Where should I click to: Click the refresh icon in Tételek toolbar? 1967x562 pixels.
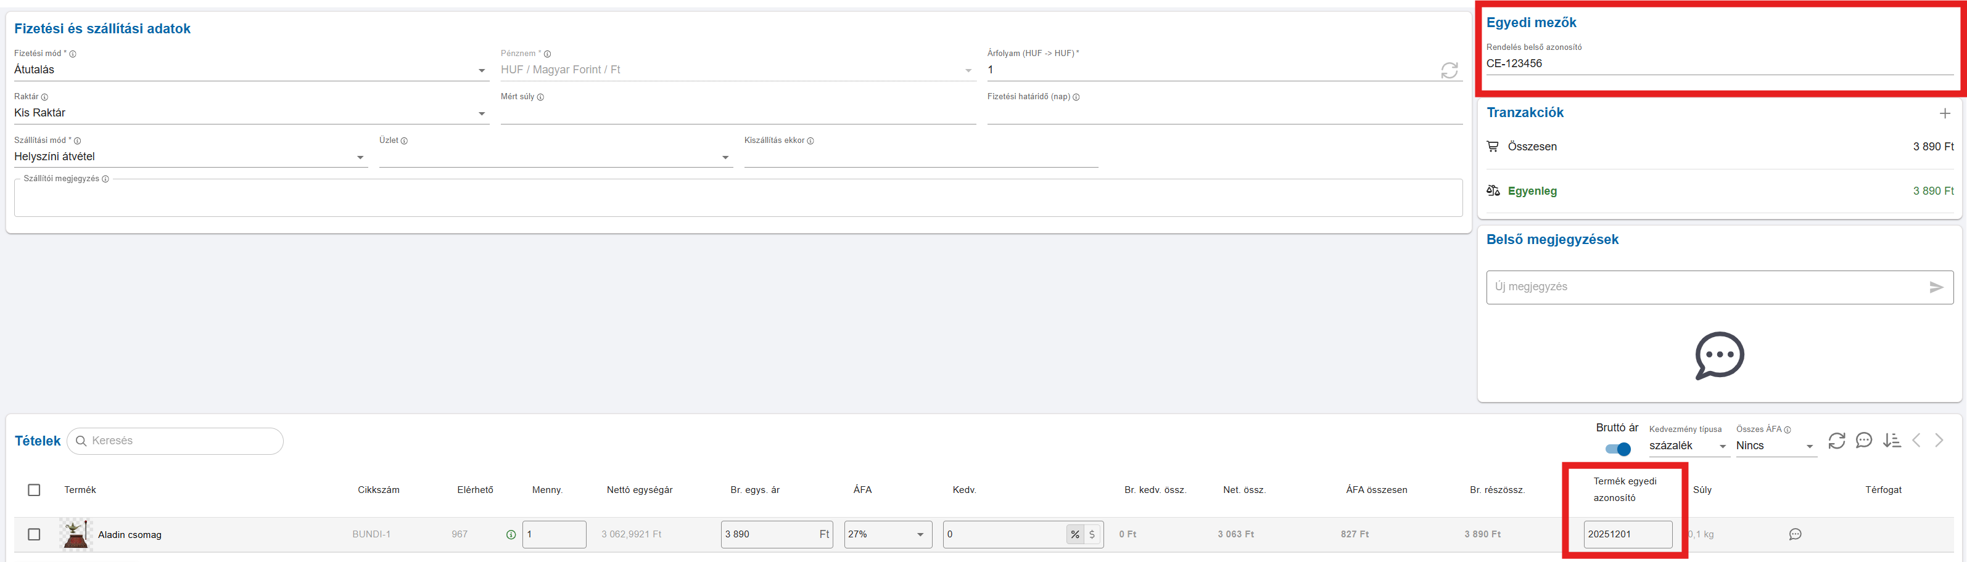click(x=1836, y=441)
